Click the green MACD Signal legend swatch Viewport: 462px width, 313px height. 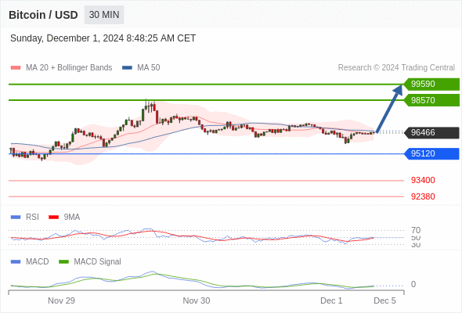[x=63, y=261]
